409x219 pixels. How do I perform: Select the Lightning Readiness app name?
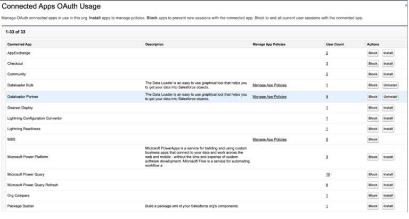[x=24, y=129]
